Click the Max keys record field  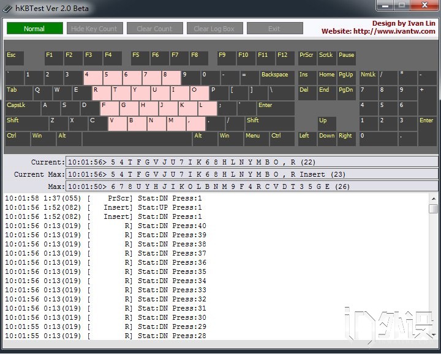252,186
